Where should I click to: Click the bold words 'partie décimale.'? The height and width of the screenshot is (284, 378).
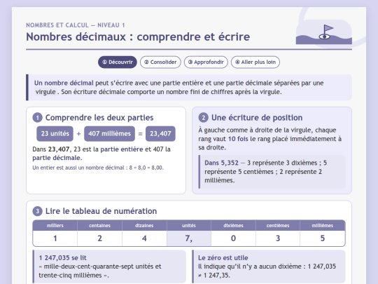pos(57,158)
